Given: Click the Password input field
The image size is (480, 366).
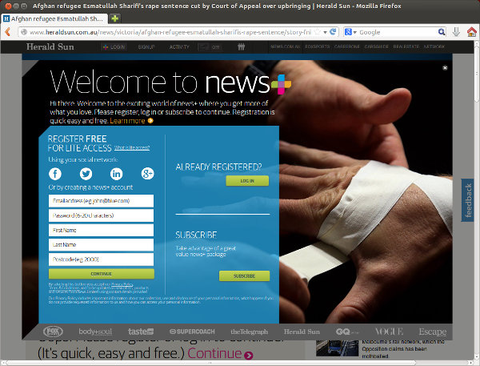Looking at the screenshot, I should click(101, 215).
